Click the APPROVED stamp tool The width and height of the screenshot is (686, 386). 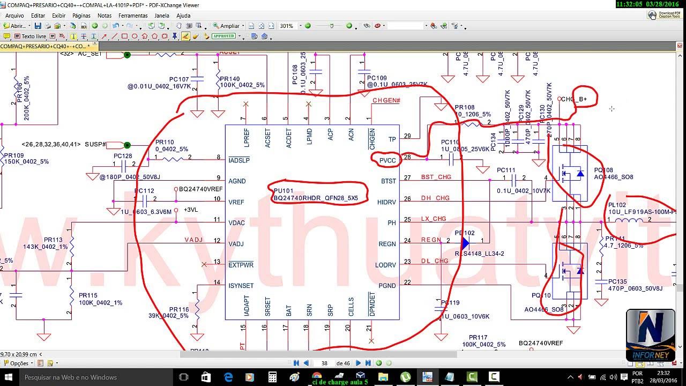point(223,36)
